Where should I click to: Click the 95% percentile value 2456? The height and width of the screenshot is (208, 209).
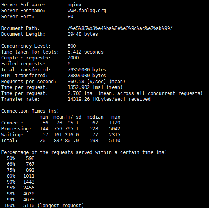29,188
